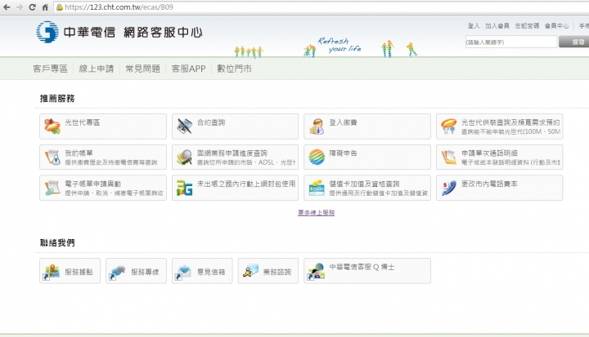Click the 登入 login link
The image size is (589, 337).
tap(474, 26)
